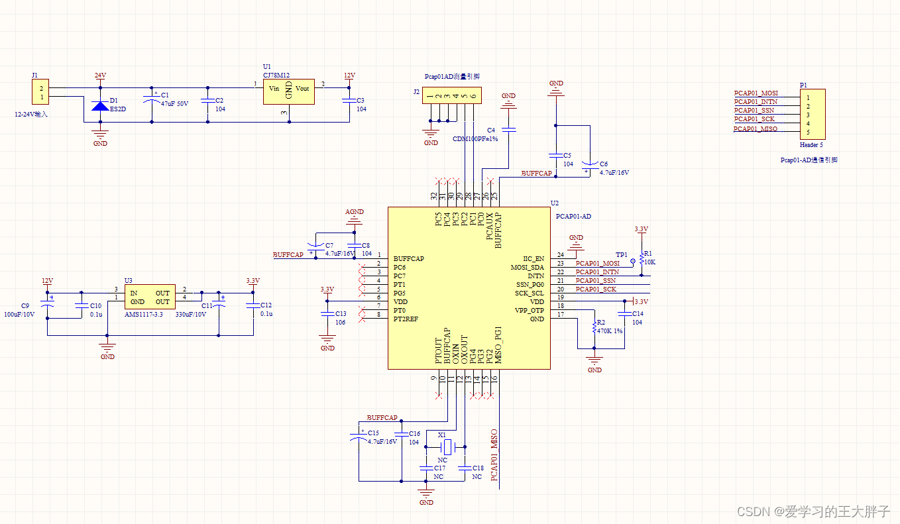Select polarized capacitor C15 symbol

click(358, 437)
